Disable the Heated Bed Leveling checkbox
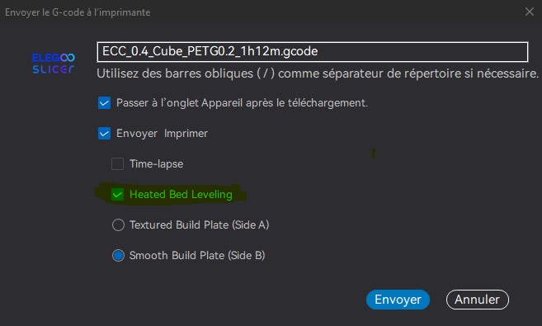The width and height of the screenshot is (542, 326). point(117,194)
